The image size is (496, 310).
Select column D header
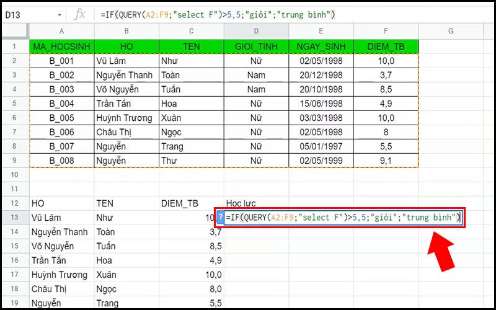point(256,31)
